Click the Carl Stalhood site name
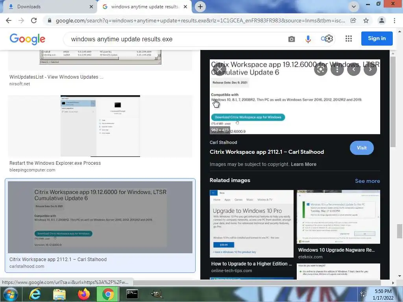Viewport: 403px width, 302px height. [223, 142]
